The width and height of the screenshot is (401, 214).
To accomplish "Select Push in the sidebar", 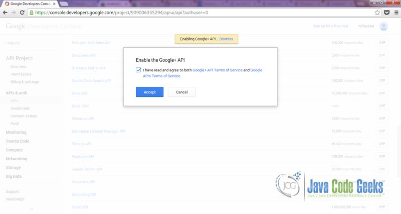I will point(15,124).
